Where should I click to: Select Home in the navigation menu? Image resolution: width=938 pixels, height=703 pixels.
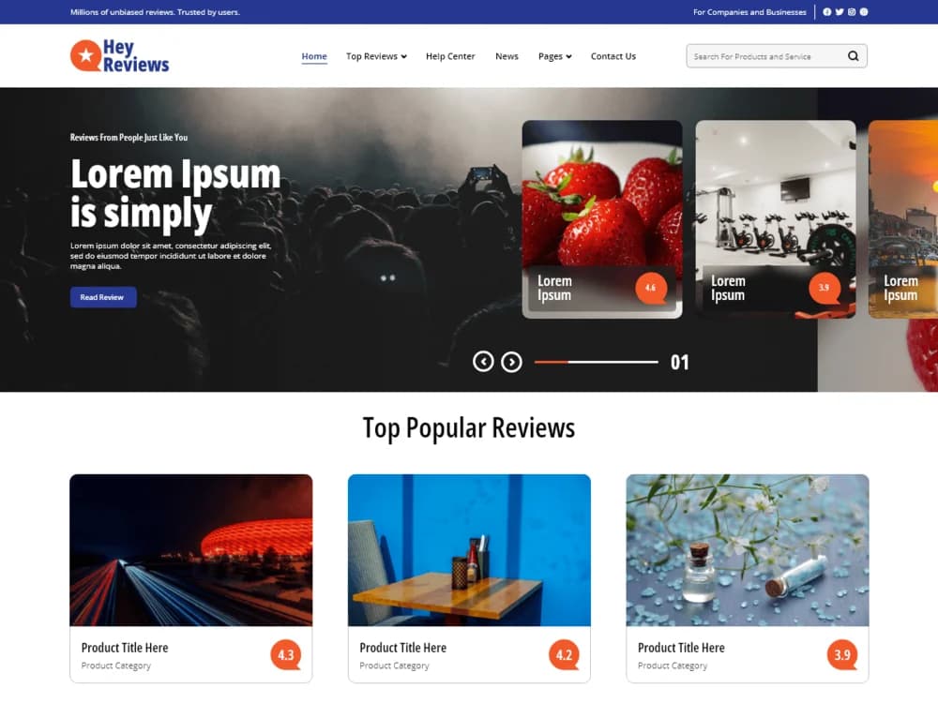click(313, 55)
